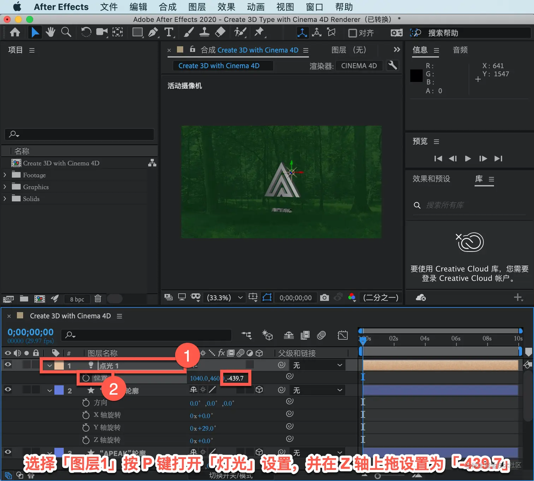The height and width of the screenshot is (481, 534).
Task: Switch to Local Axis mode
Action: tap(302, 32)
